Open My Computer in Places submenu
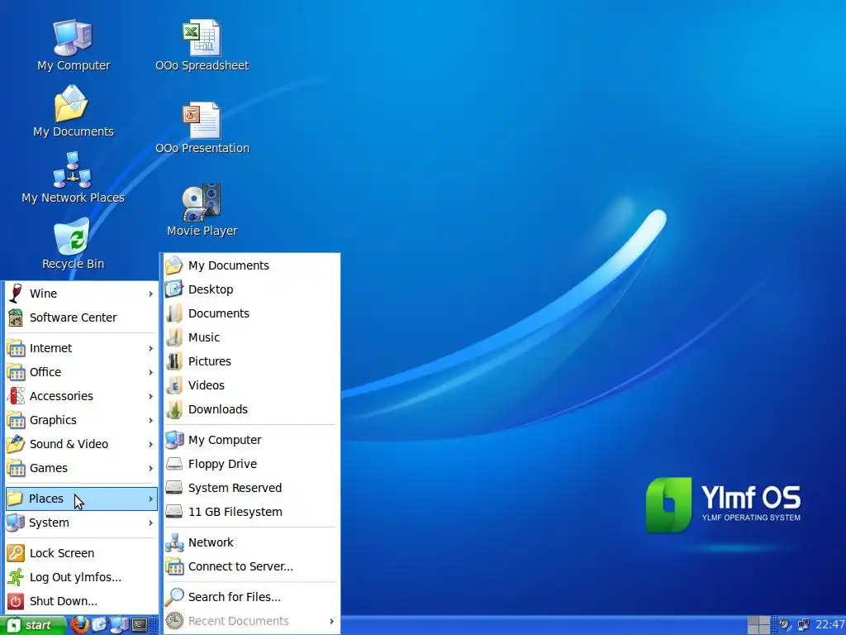Screen dimensions: 846x635 [250, 440]
